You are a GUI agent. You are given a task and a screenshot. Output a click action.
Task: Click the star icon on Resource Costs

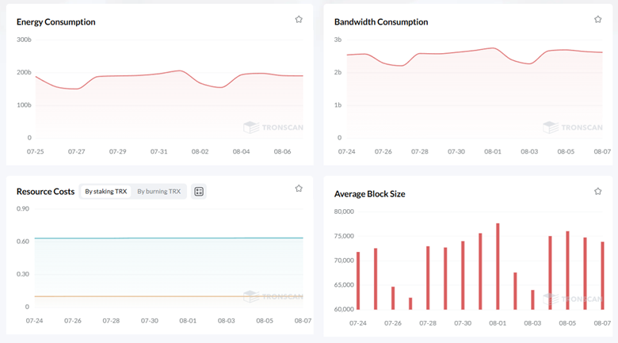[299, 189]
